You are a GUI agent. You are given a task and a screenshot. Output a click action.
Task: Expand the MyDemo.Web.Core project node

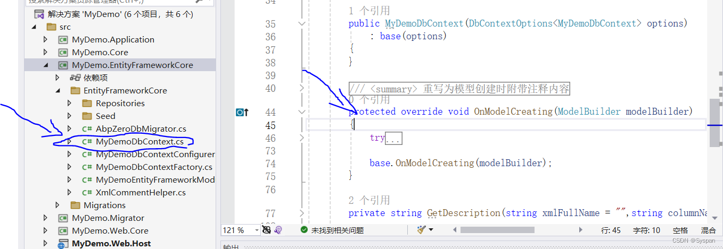pyautogui.click(x=45, y=230)
